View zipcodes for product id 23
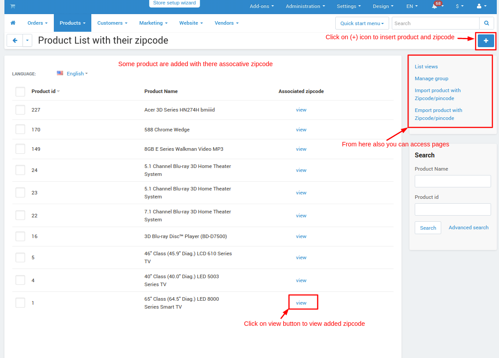 point(301,193)
